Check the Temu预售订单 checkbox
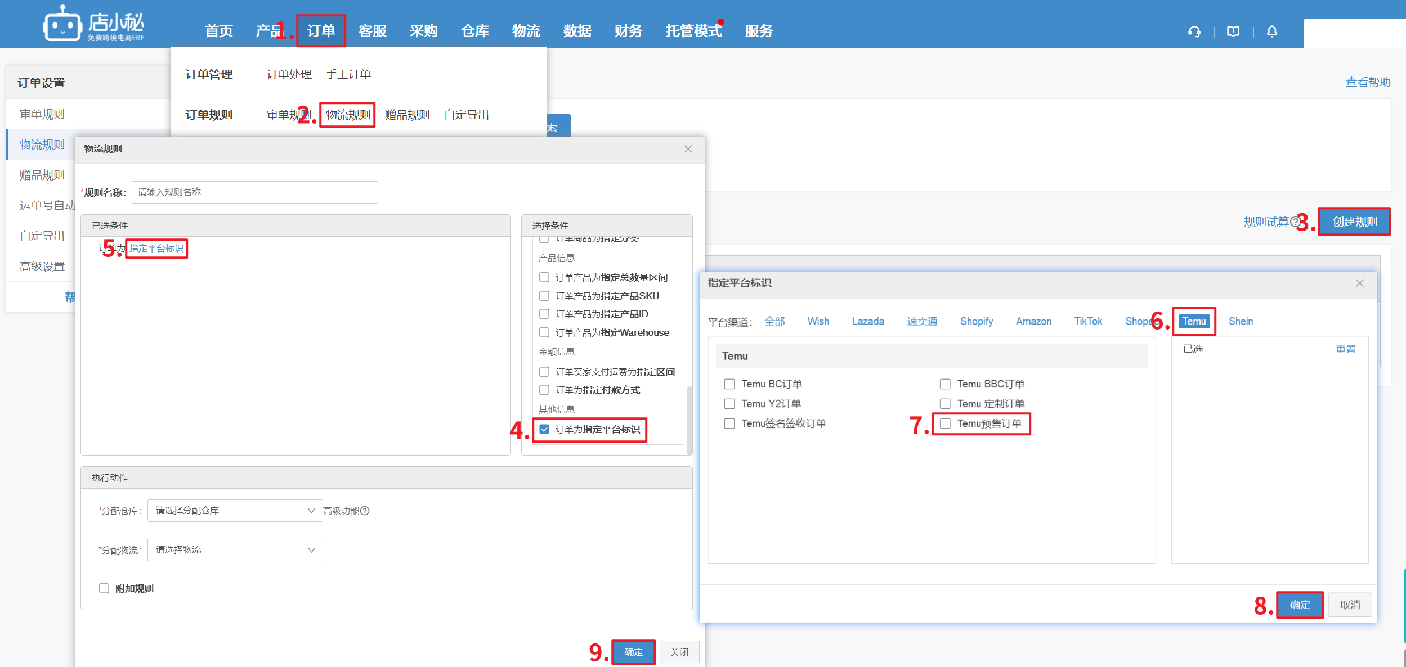The height and width of the screenshot is (667, 1406). (946, 423)
